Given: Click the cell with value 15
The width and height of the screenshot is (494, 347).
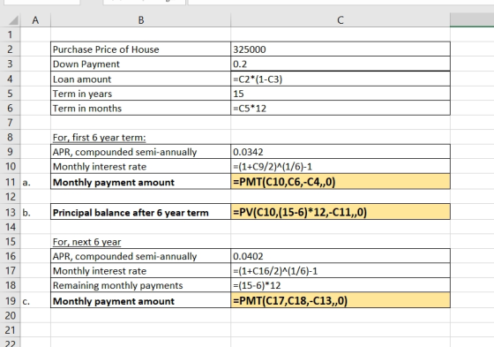Looking at the screenshot, I should point(341,94).
